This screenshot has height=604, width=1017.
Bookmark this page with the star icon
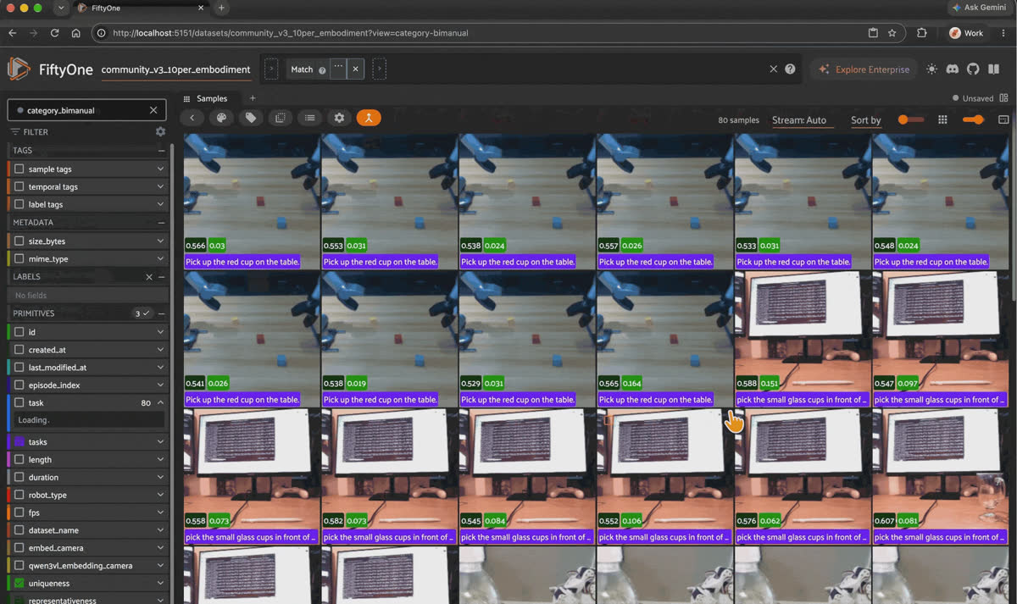click(892, 33)
